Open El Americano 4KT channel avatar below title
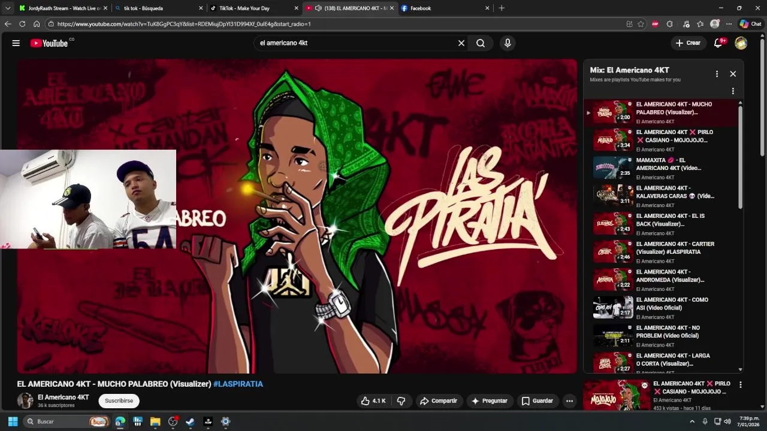 (x=25, y=400)
